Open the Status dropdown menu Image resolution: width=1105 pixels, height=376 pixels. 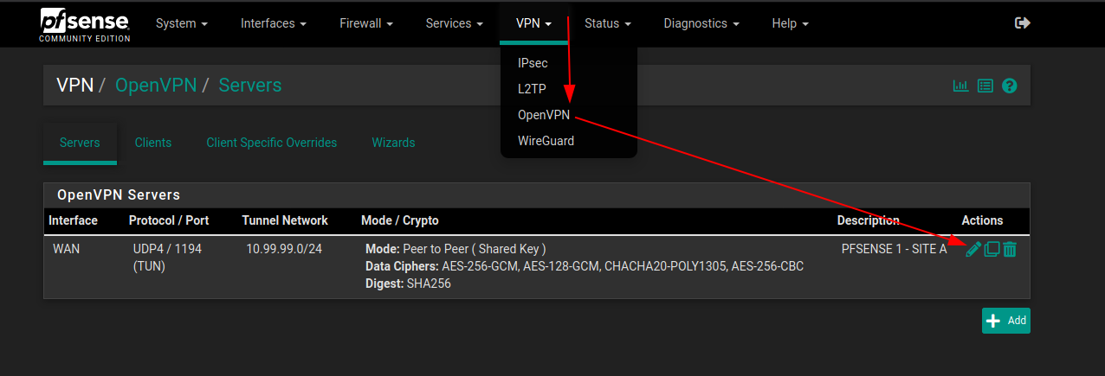pyautogui.click(x=608, y=23)
